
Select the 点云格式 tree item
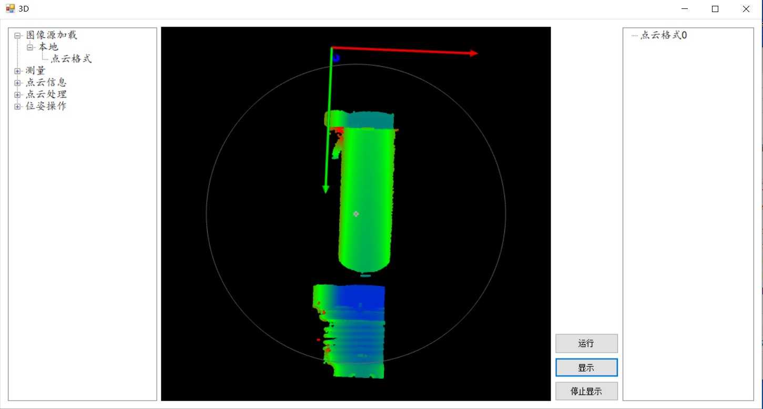click(71, 59)
